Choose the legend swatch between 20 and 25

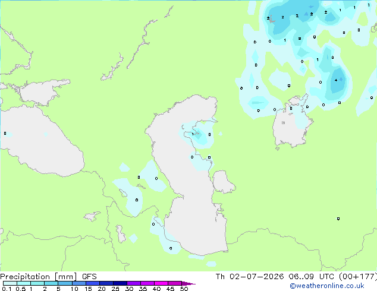coord(106,283)
